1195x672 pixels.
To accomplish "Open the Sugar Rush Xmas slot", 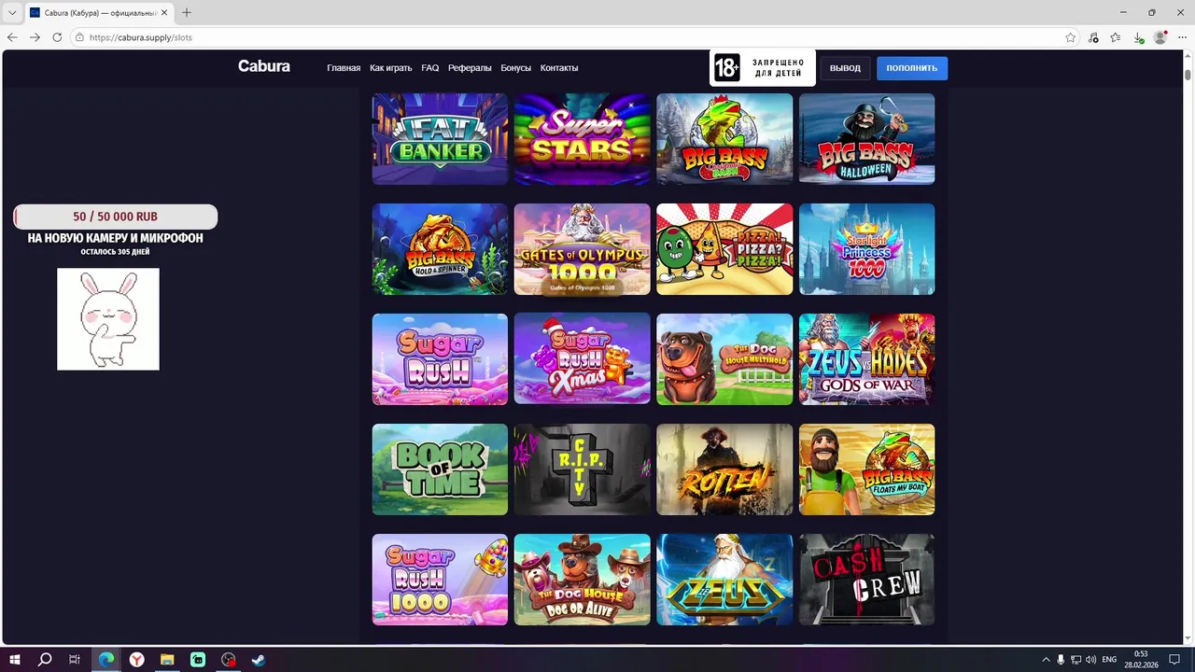I will [582, 359].
